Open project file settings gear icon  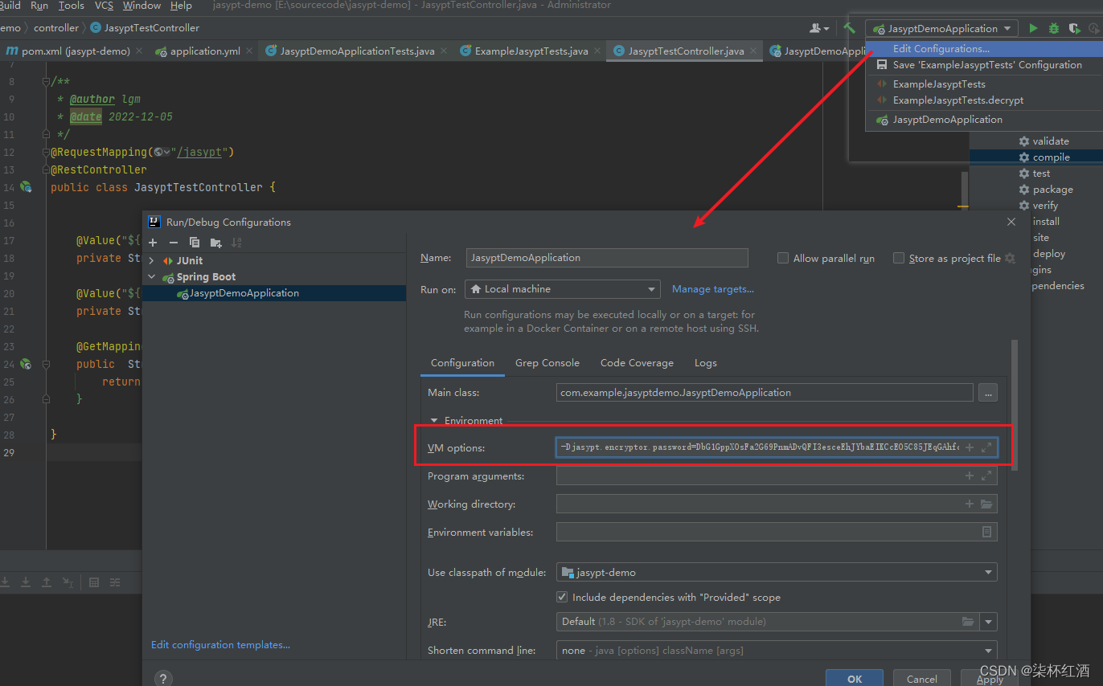(1010, 258)
